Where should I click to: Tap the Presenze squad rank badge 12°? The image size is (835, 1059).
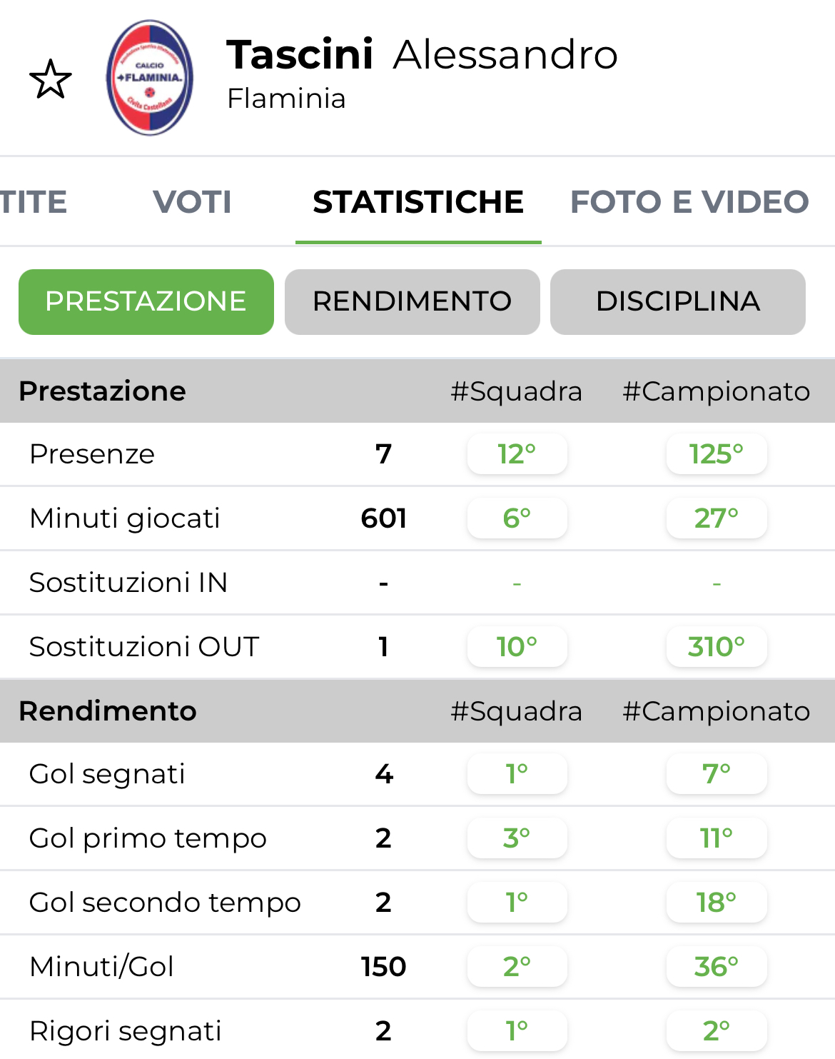pos(517,454)
